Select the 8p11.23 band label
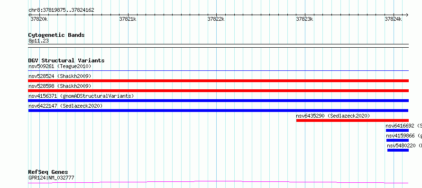 click(x=38, y=41)
